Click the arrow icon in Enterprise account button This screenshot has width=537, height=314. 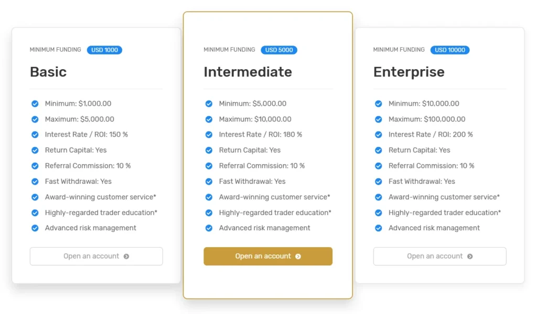point(470,256)
